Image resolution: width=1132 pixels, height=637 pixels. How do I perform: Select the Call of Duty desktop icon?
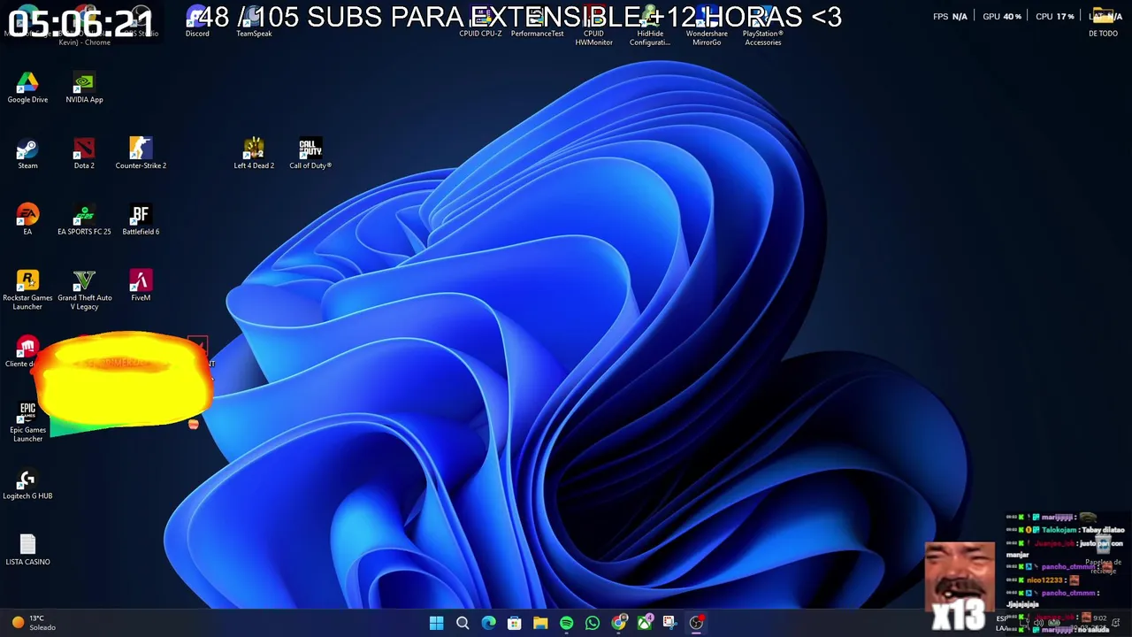(x=310, y=153)
